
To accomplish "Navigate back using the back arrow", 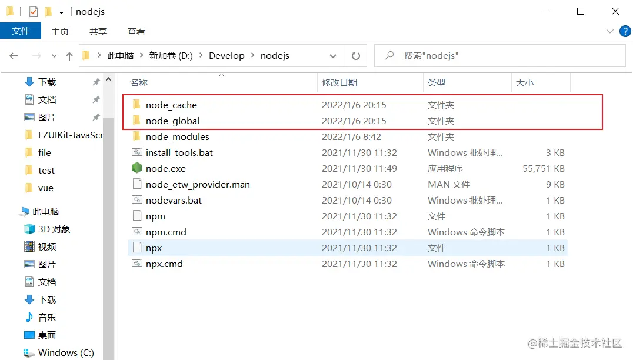I will (x=13, y=55).
